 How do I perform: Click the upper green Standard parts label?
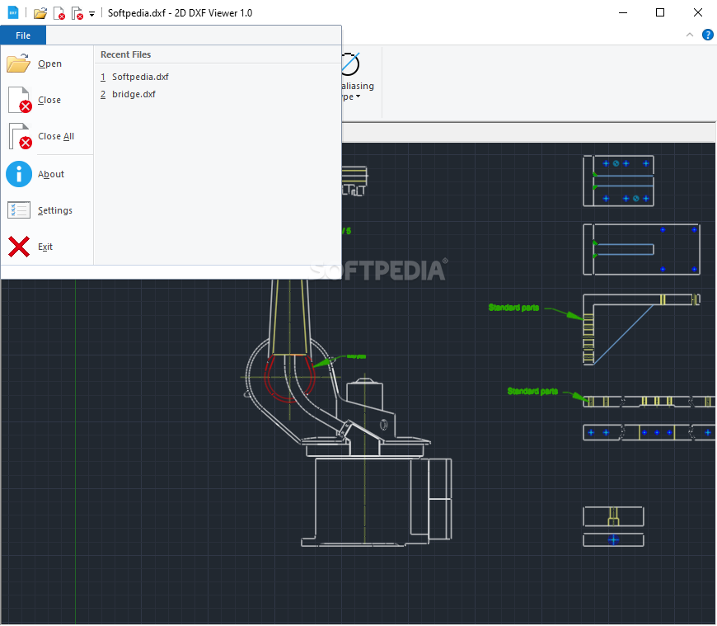coord(513,308)
